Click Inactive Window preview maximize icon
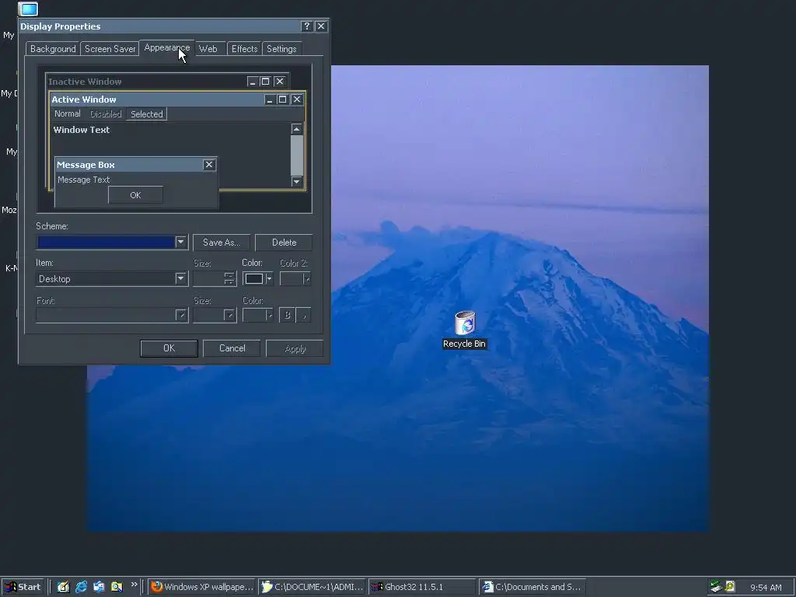The image size is (796, 597). (265, 81)
